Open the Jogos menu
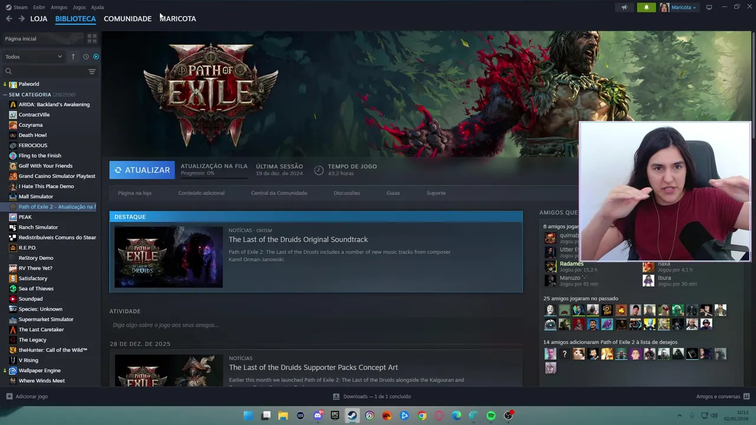 [79, 8]
